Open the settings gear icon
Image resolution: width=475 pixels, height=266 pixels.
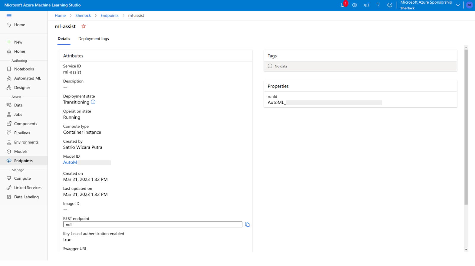[x=354, y=5]
